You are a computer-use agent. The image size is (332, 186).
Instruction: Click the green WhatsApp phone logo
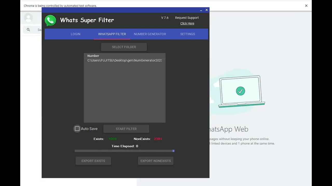[x=50, y=20]
